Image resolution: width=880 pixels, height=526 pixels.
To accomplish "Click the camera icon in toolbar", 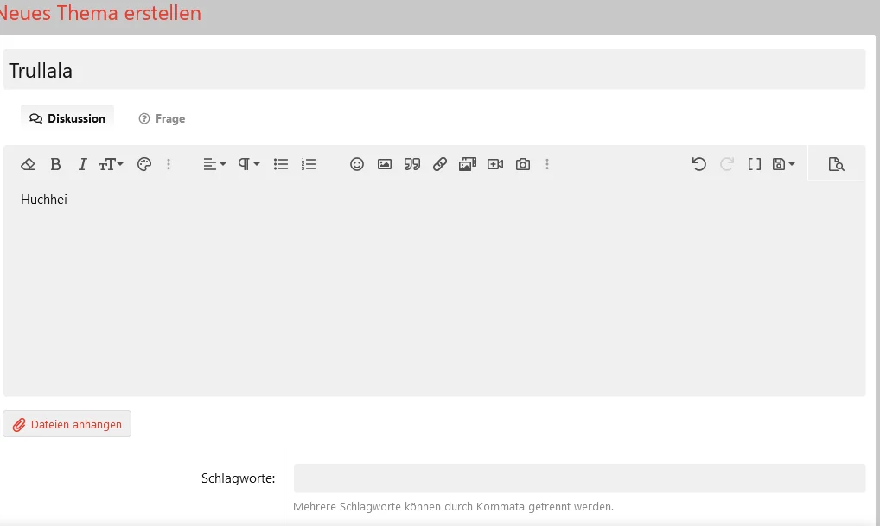I will [523, 164].
